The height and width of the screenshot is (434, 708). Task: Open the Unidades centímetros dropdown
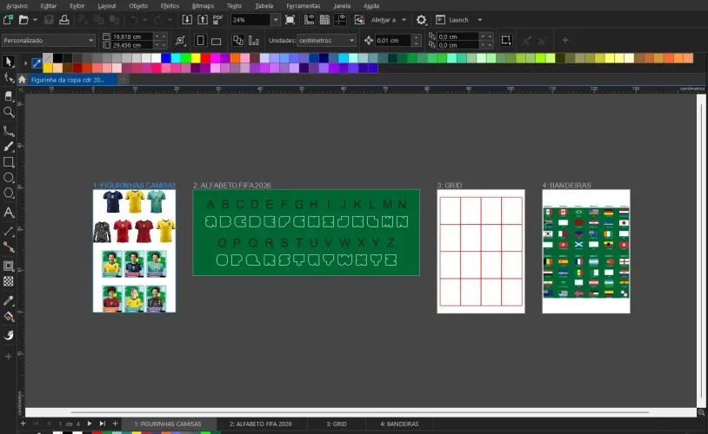click(x=326, y=41)
